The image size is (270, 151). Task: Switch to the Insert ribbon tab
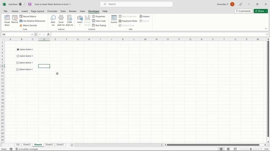coord(24,11)
